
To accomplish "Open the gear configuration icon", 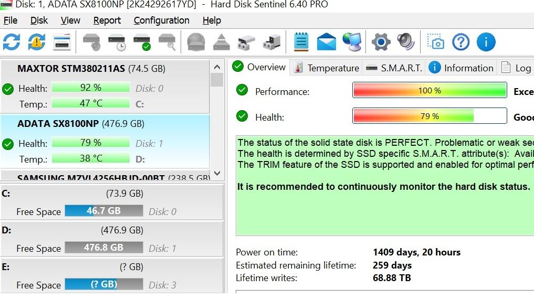I will (x=381, y=42).
